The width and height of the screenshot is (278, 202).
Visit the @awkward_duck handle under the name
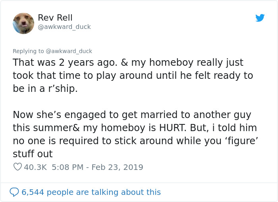(64, 27)
